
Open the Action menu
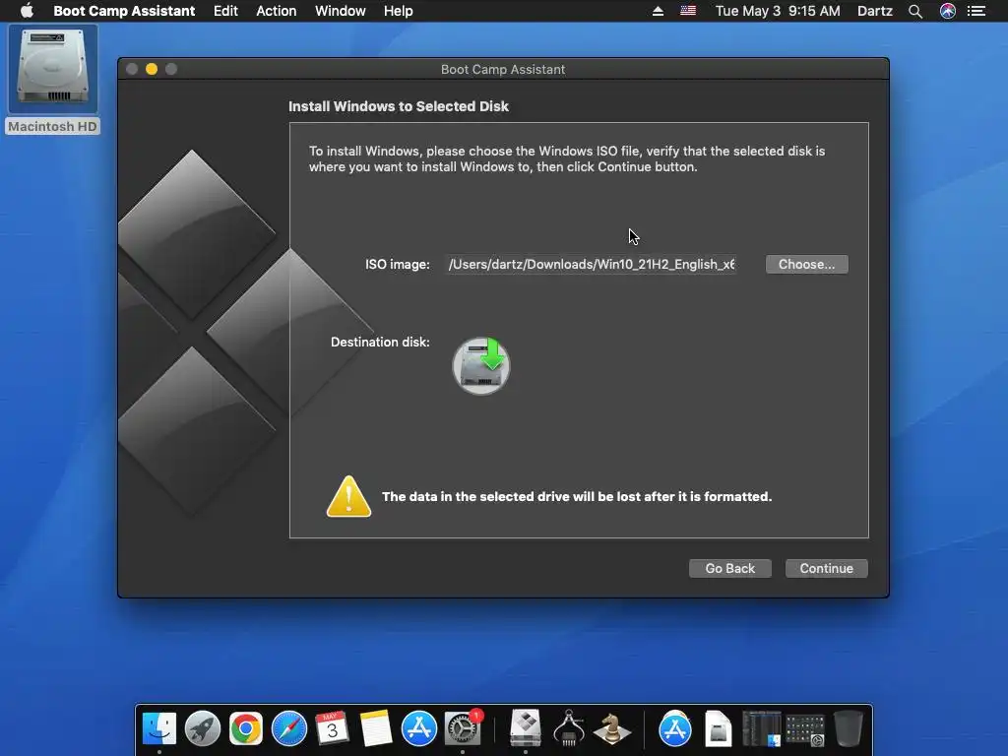click(x=277, y=11)
